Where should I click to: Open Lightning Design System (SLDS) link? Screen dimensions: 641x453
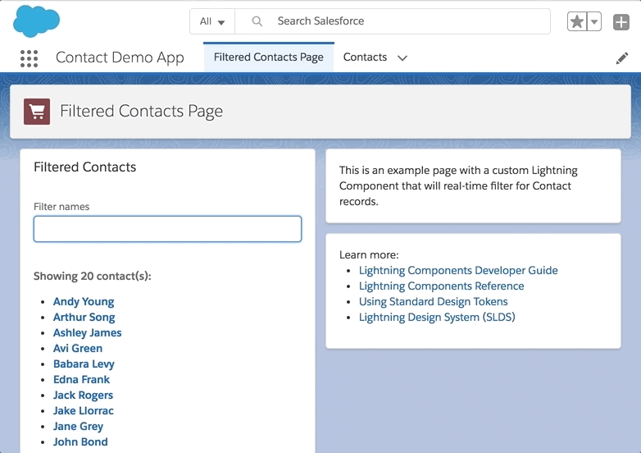[437, 317]
